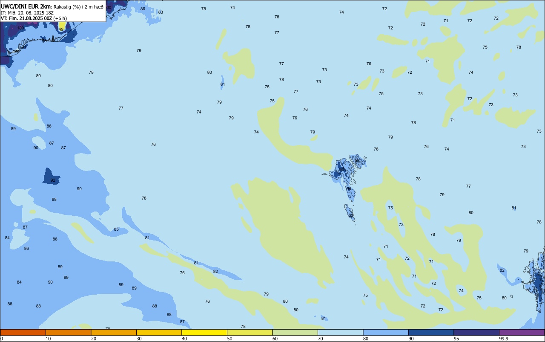The height and width of the screenshot is (342, 545).
Task: Click the legend tick label '40'
Action: pos(184,339)
